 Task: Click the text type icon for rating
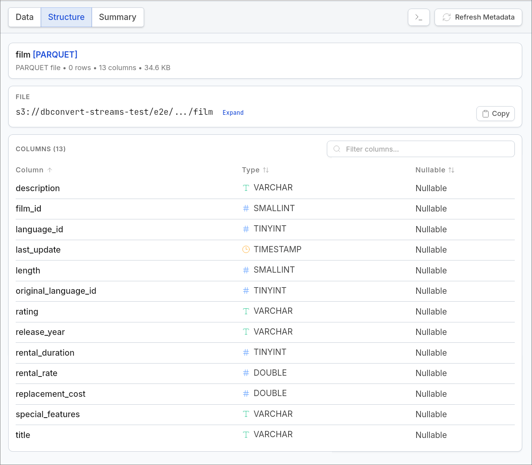pyautogui.click(x=246, y=311)
